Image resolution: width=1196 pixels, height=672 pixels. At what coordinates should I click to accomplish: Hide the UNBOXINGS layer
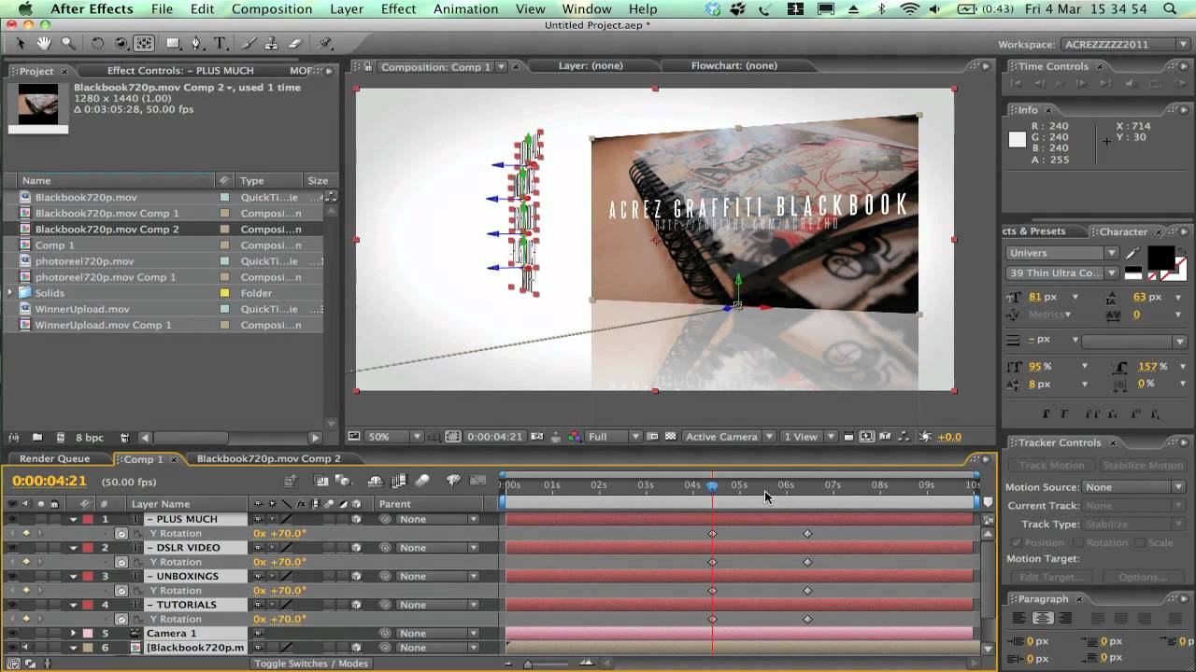click(12, 576)
